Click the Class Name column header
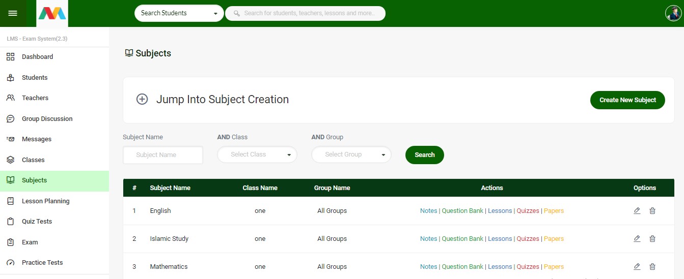 pos(260,188)
